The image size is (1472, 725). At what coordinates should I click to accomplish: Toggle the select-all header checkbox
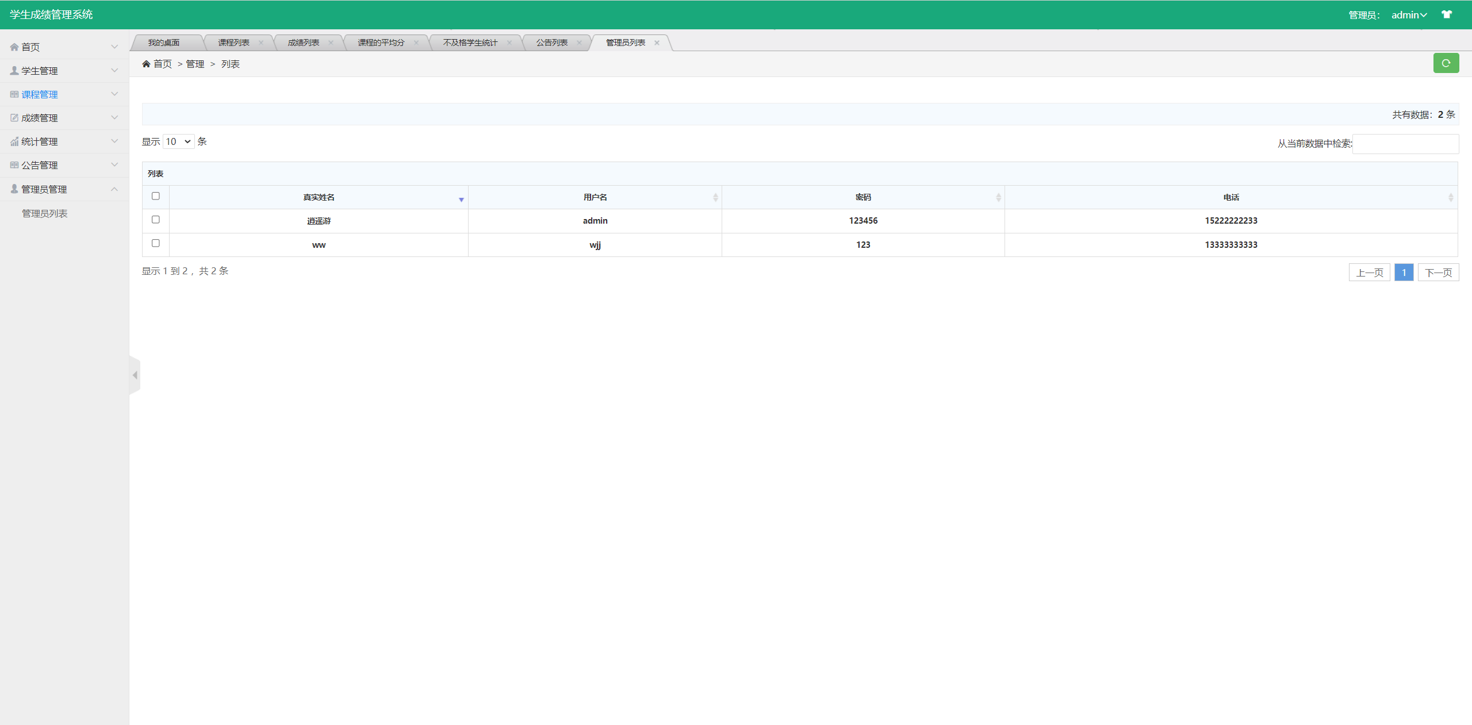point(155,196)
